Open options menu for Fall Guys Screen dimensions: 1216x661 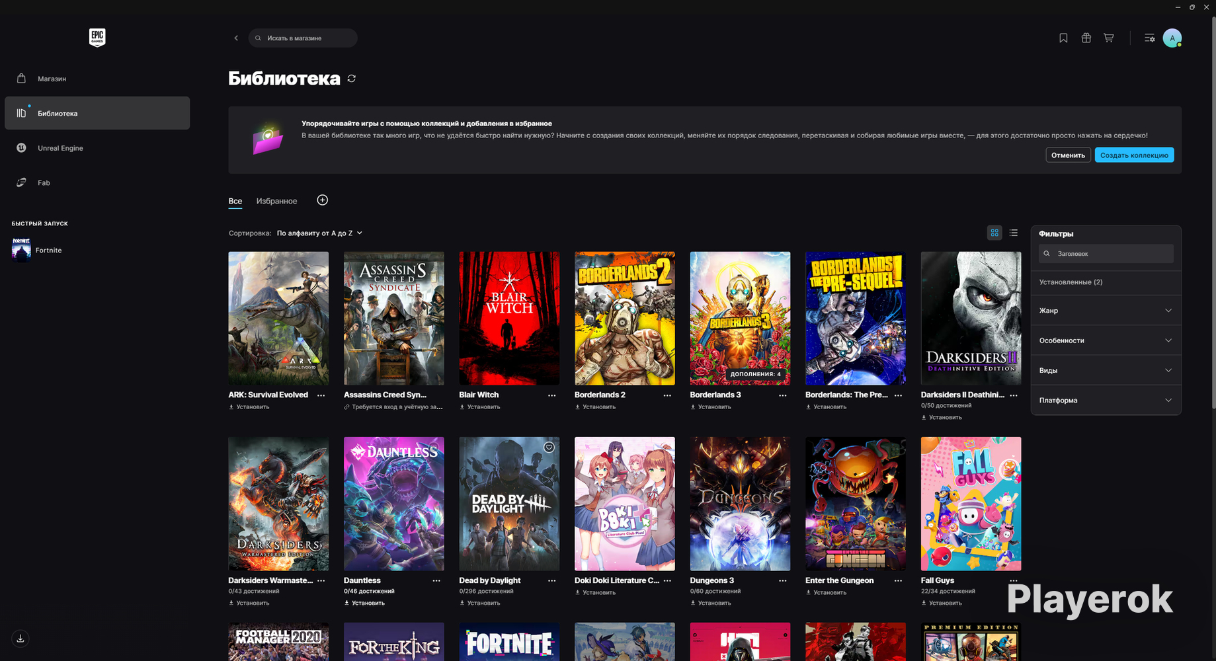click(1014, 580)
